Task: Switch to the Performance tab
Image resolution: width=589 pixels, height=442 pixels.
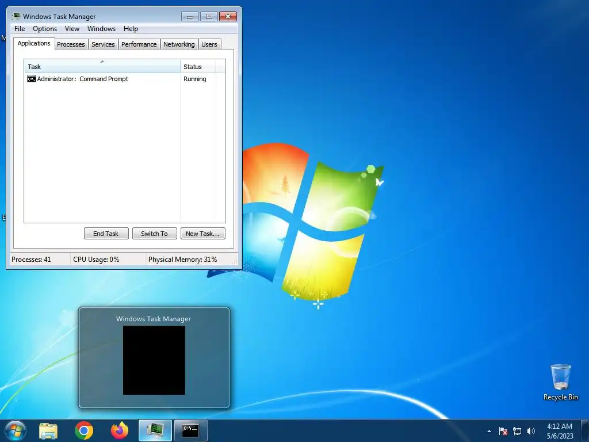Action: 139,44
